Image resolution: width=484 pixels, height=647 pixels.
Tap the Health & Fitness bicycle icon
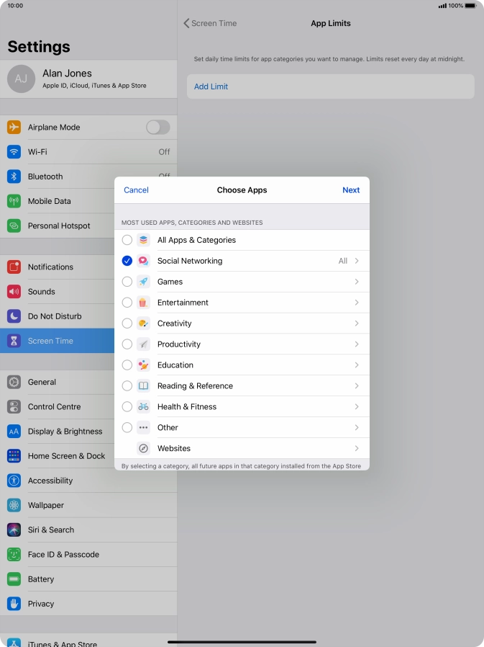(143, 406)
